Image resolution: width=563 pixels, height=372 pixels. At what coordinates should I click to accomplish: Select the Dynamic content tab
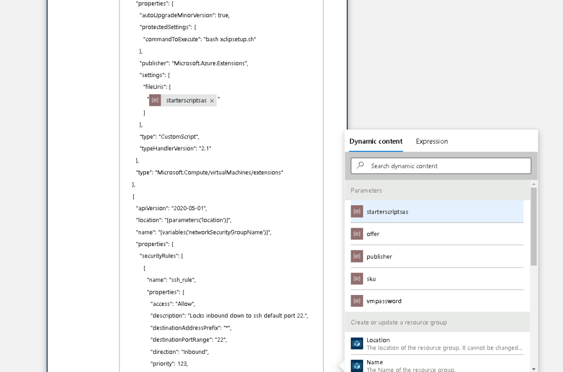tap(376, 141)
